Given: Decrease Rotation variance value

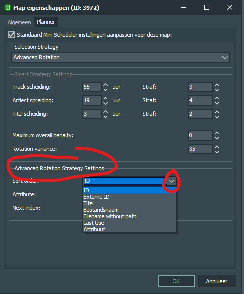Looking at the screenshot, I should (217, 152).
